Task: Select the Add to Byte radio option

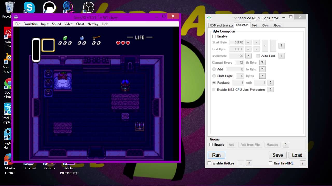Action: [x=214, y=69]
